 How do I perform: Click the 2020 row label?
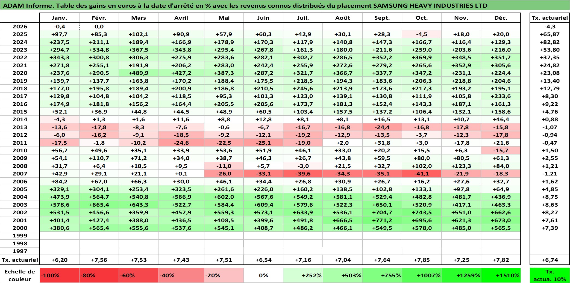[20, 73]
